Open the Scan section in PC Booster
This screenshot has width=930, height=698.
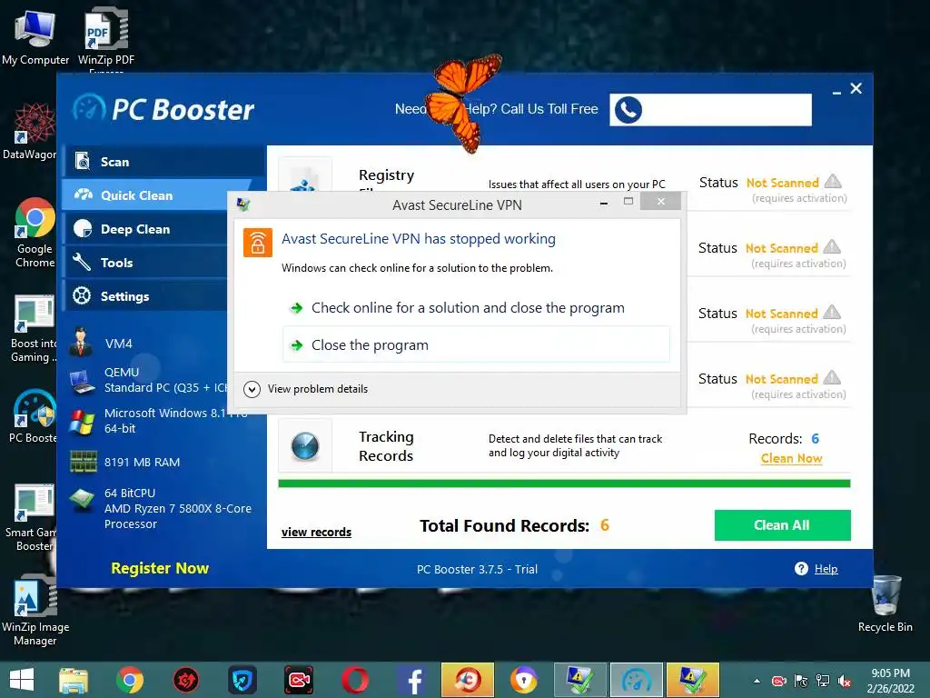[x=163, y=162]
